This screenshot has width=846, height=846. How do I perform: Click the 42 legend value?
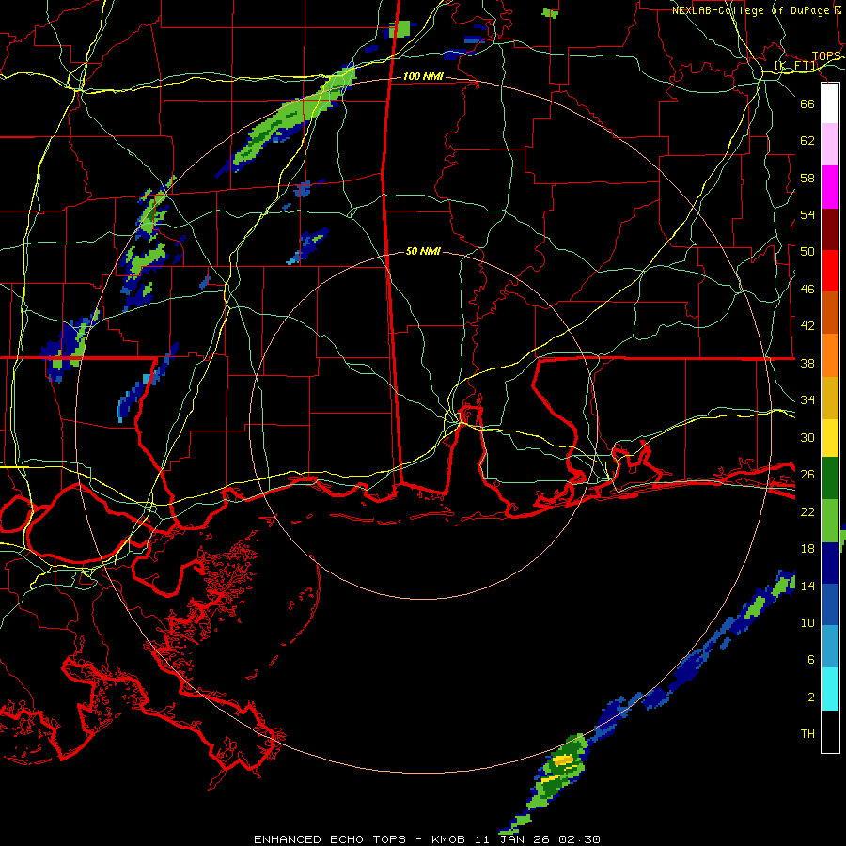pos(807,326)
